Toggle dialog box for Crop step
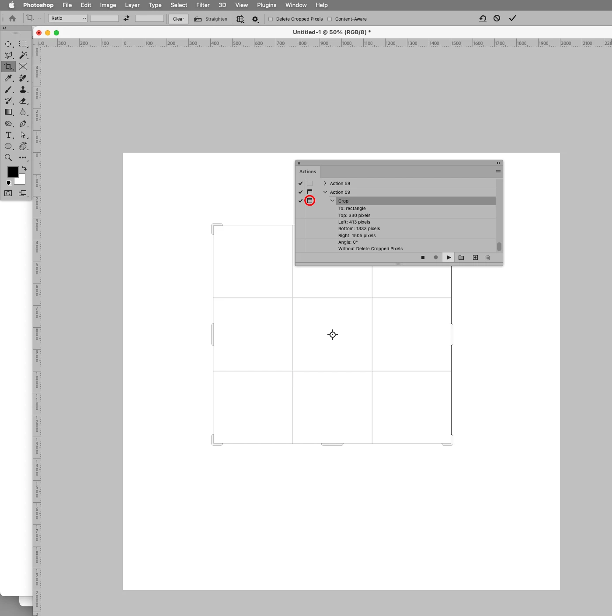Viewport: 612px width, 616px height. pyautogui.click(x=309, y=201)
